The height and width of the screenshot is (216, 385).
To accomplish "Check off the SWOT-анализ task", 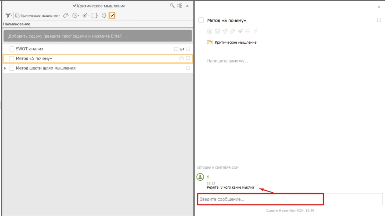I will tap(12, 49).
